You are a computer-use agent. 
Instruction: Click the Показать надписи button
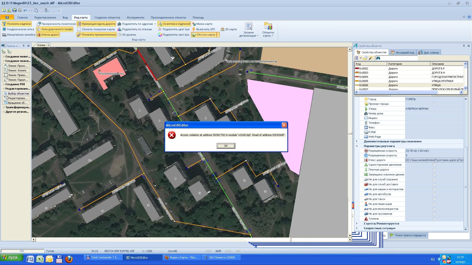(17, 24)
